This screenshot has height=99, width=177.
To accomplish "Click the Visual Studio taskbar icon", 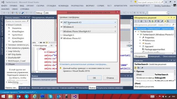I will pyautogui.click(x=75, y=97).
